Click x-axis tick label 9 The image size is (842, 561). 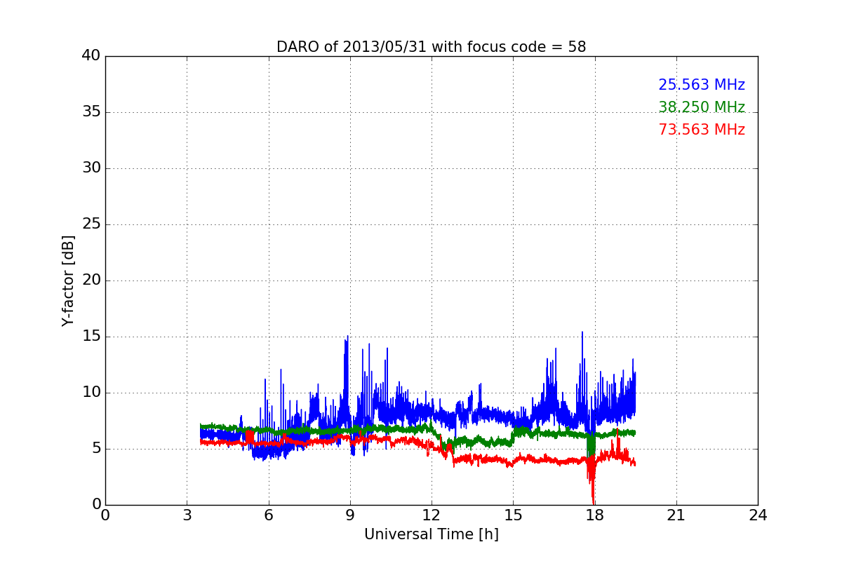(350, 515)
